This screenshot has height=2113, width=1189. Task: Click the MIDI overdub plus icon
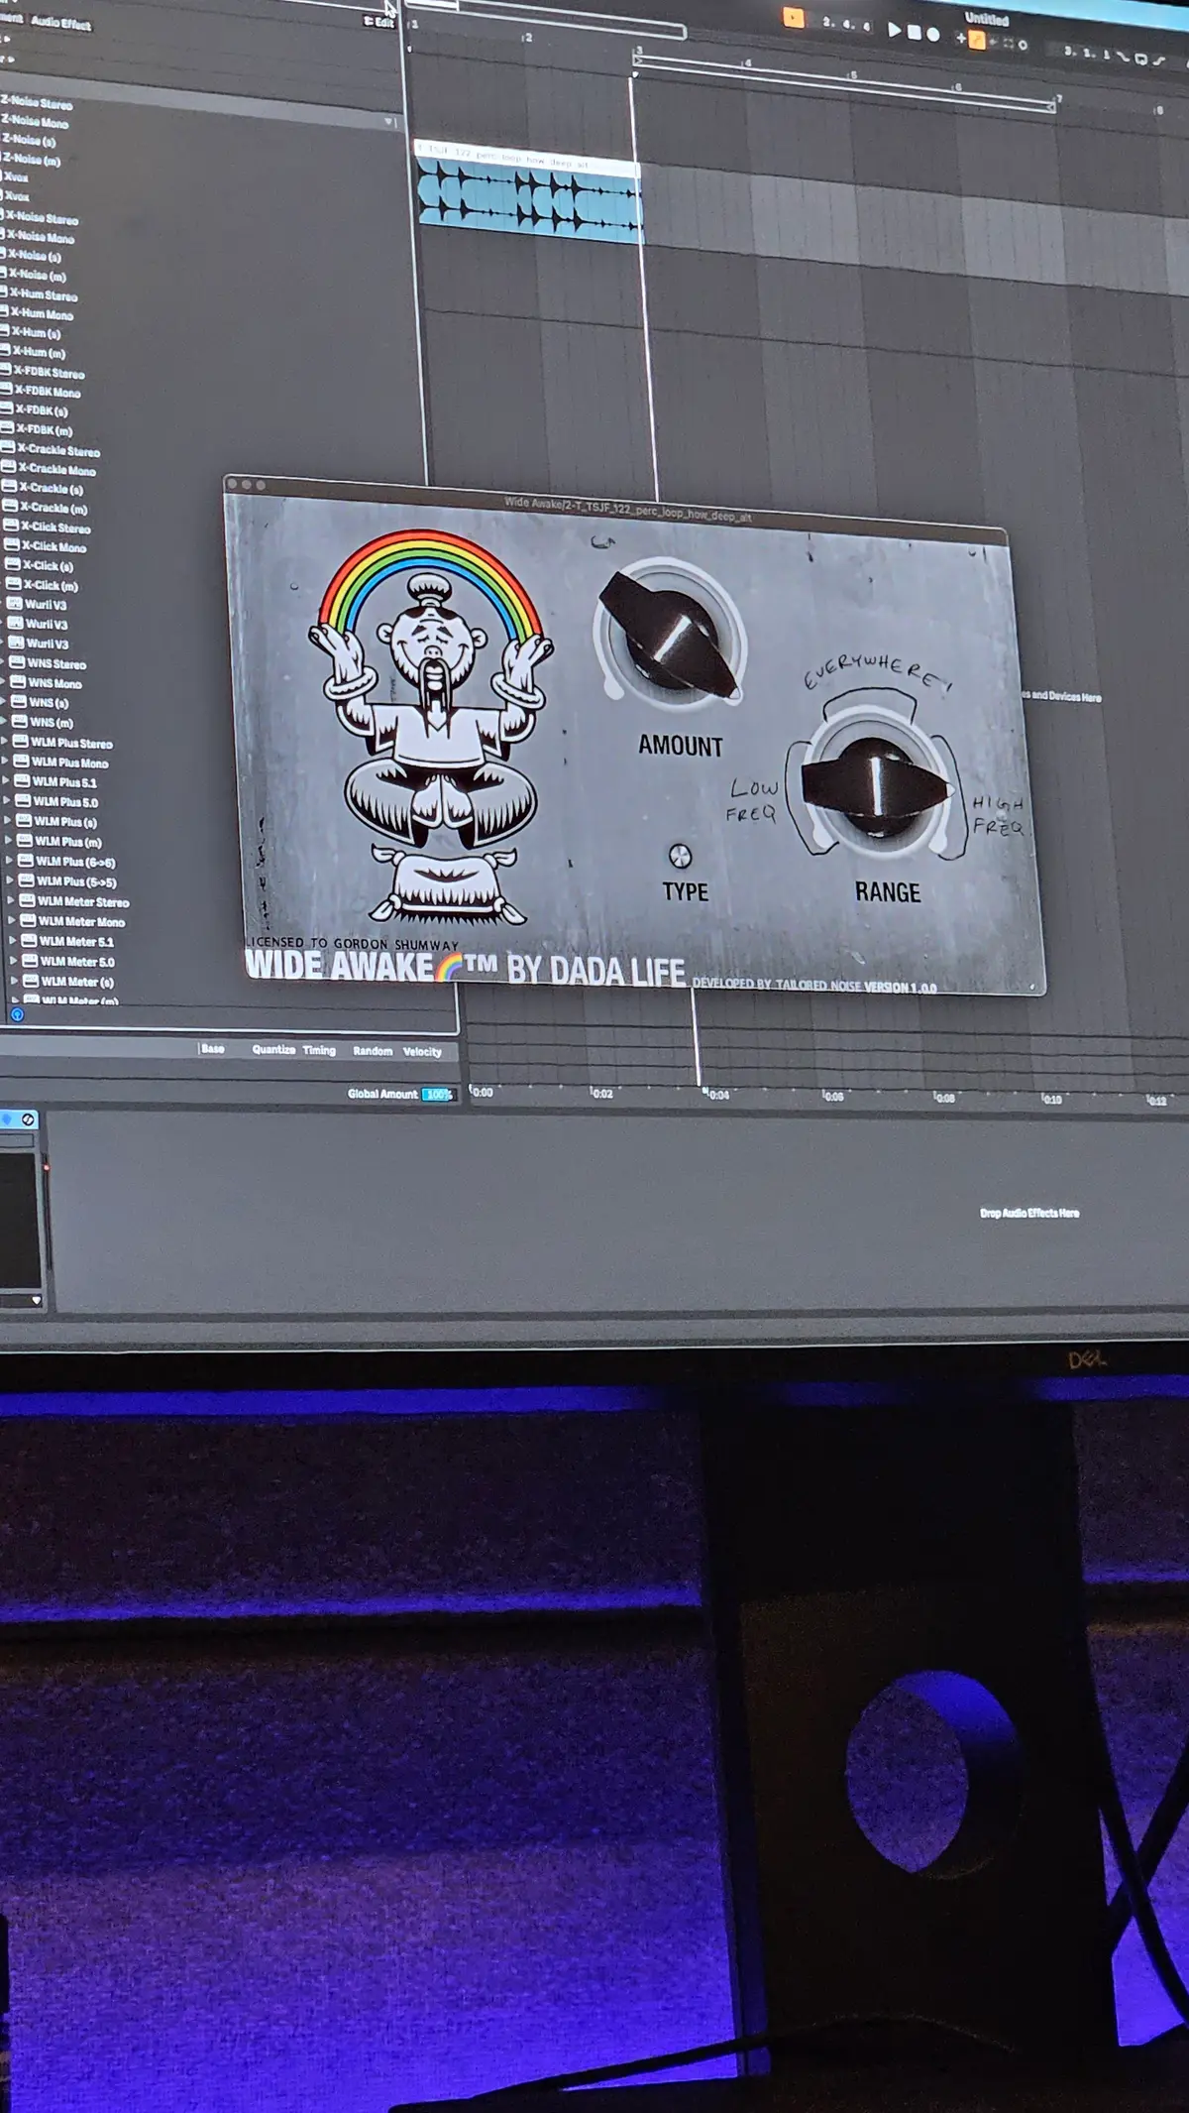click(x=960, y=38)
